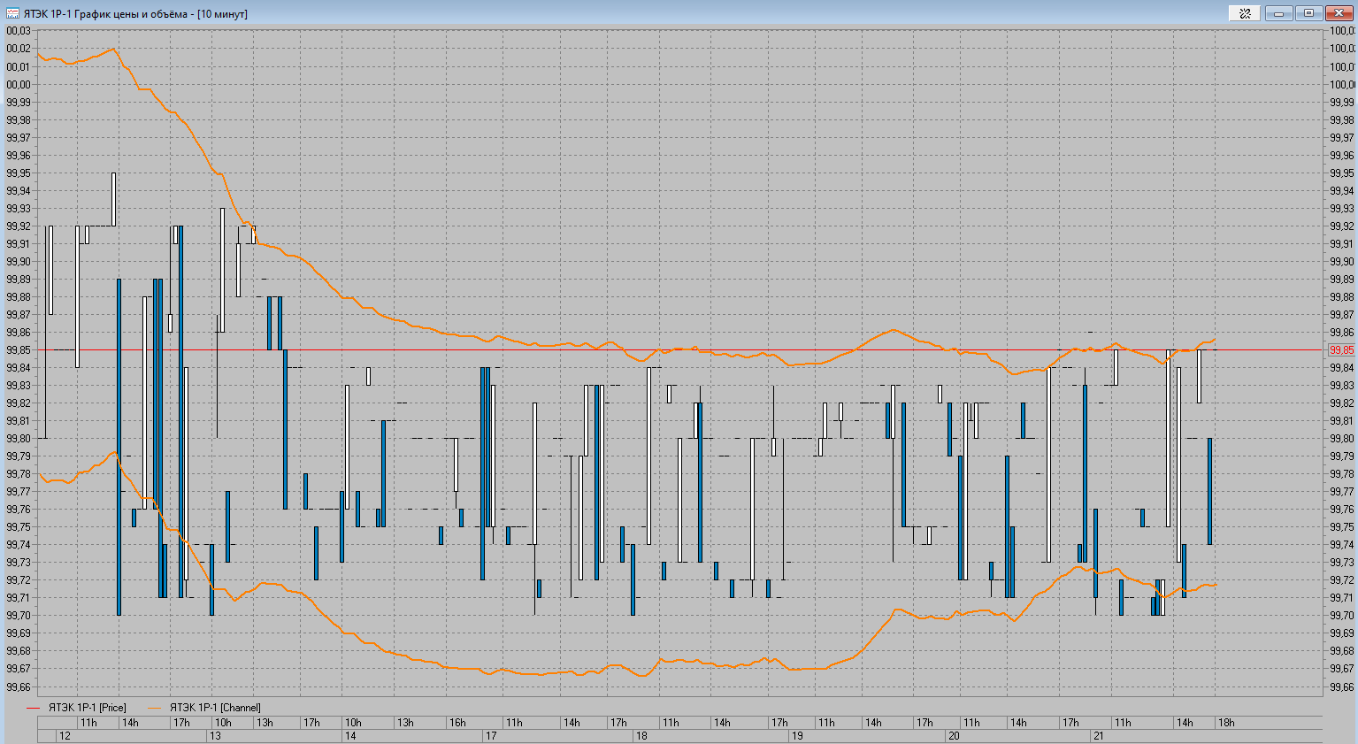Click the 18h label on the hour axis
Viewport: 1358px width, 744px height.
(x=1226, y=723)
